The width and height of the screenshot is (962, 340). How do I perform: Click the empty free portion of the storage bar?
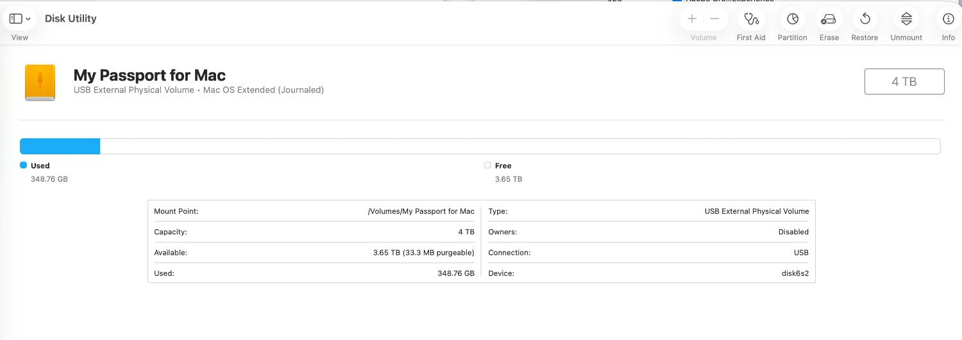(519, 147)
